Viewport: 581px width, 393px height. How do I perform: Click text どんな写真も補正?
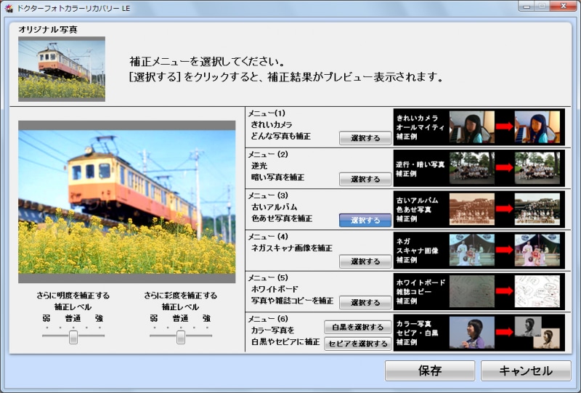tap(281, 136)
